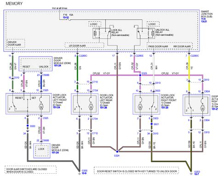Image resolution: width=218 pixels, height=176 pixels.
Task: Select the C568B label beside pin 23
Action: click(x=46, y=75)
